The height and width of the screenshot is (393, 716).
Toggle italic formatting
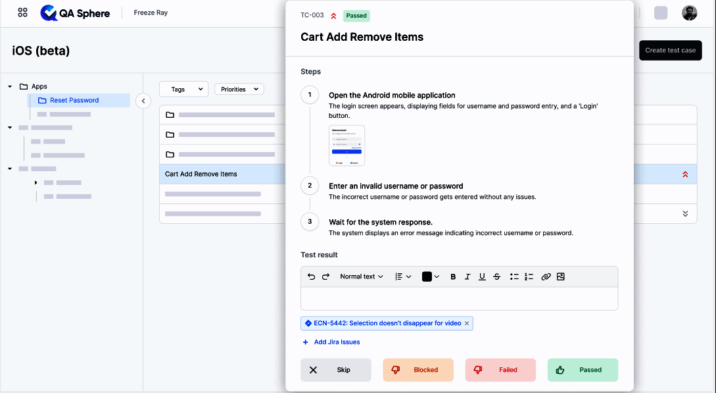(467, 277)
